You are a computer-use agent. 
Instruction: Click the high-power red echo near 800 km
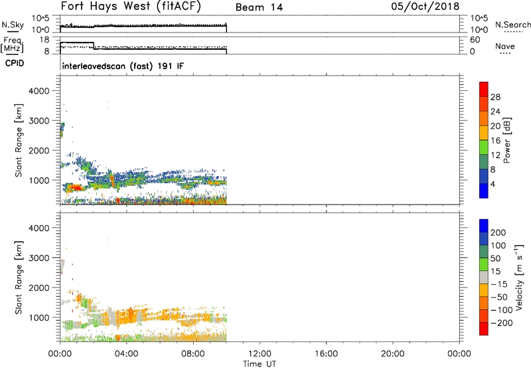pos(76,187)
